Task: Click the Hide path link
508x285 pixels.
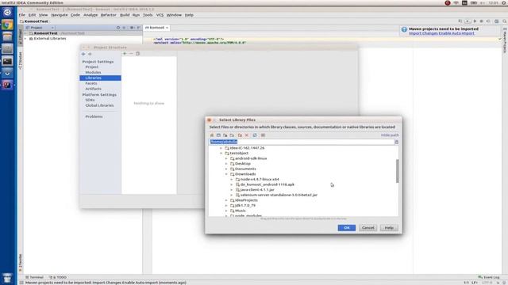Action: click(390, 135)
